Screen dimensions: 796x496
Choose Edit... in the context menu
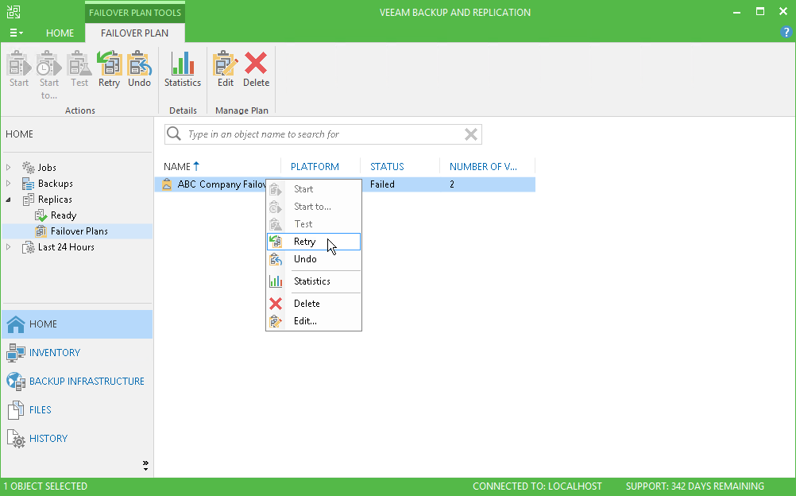tap(314, 320)
